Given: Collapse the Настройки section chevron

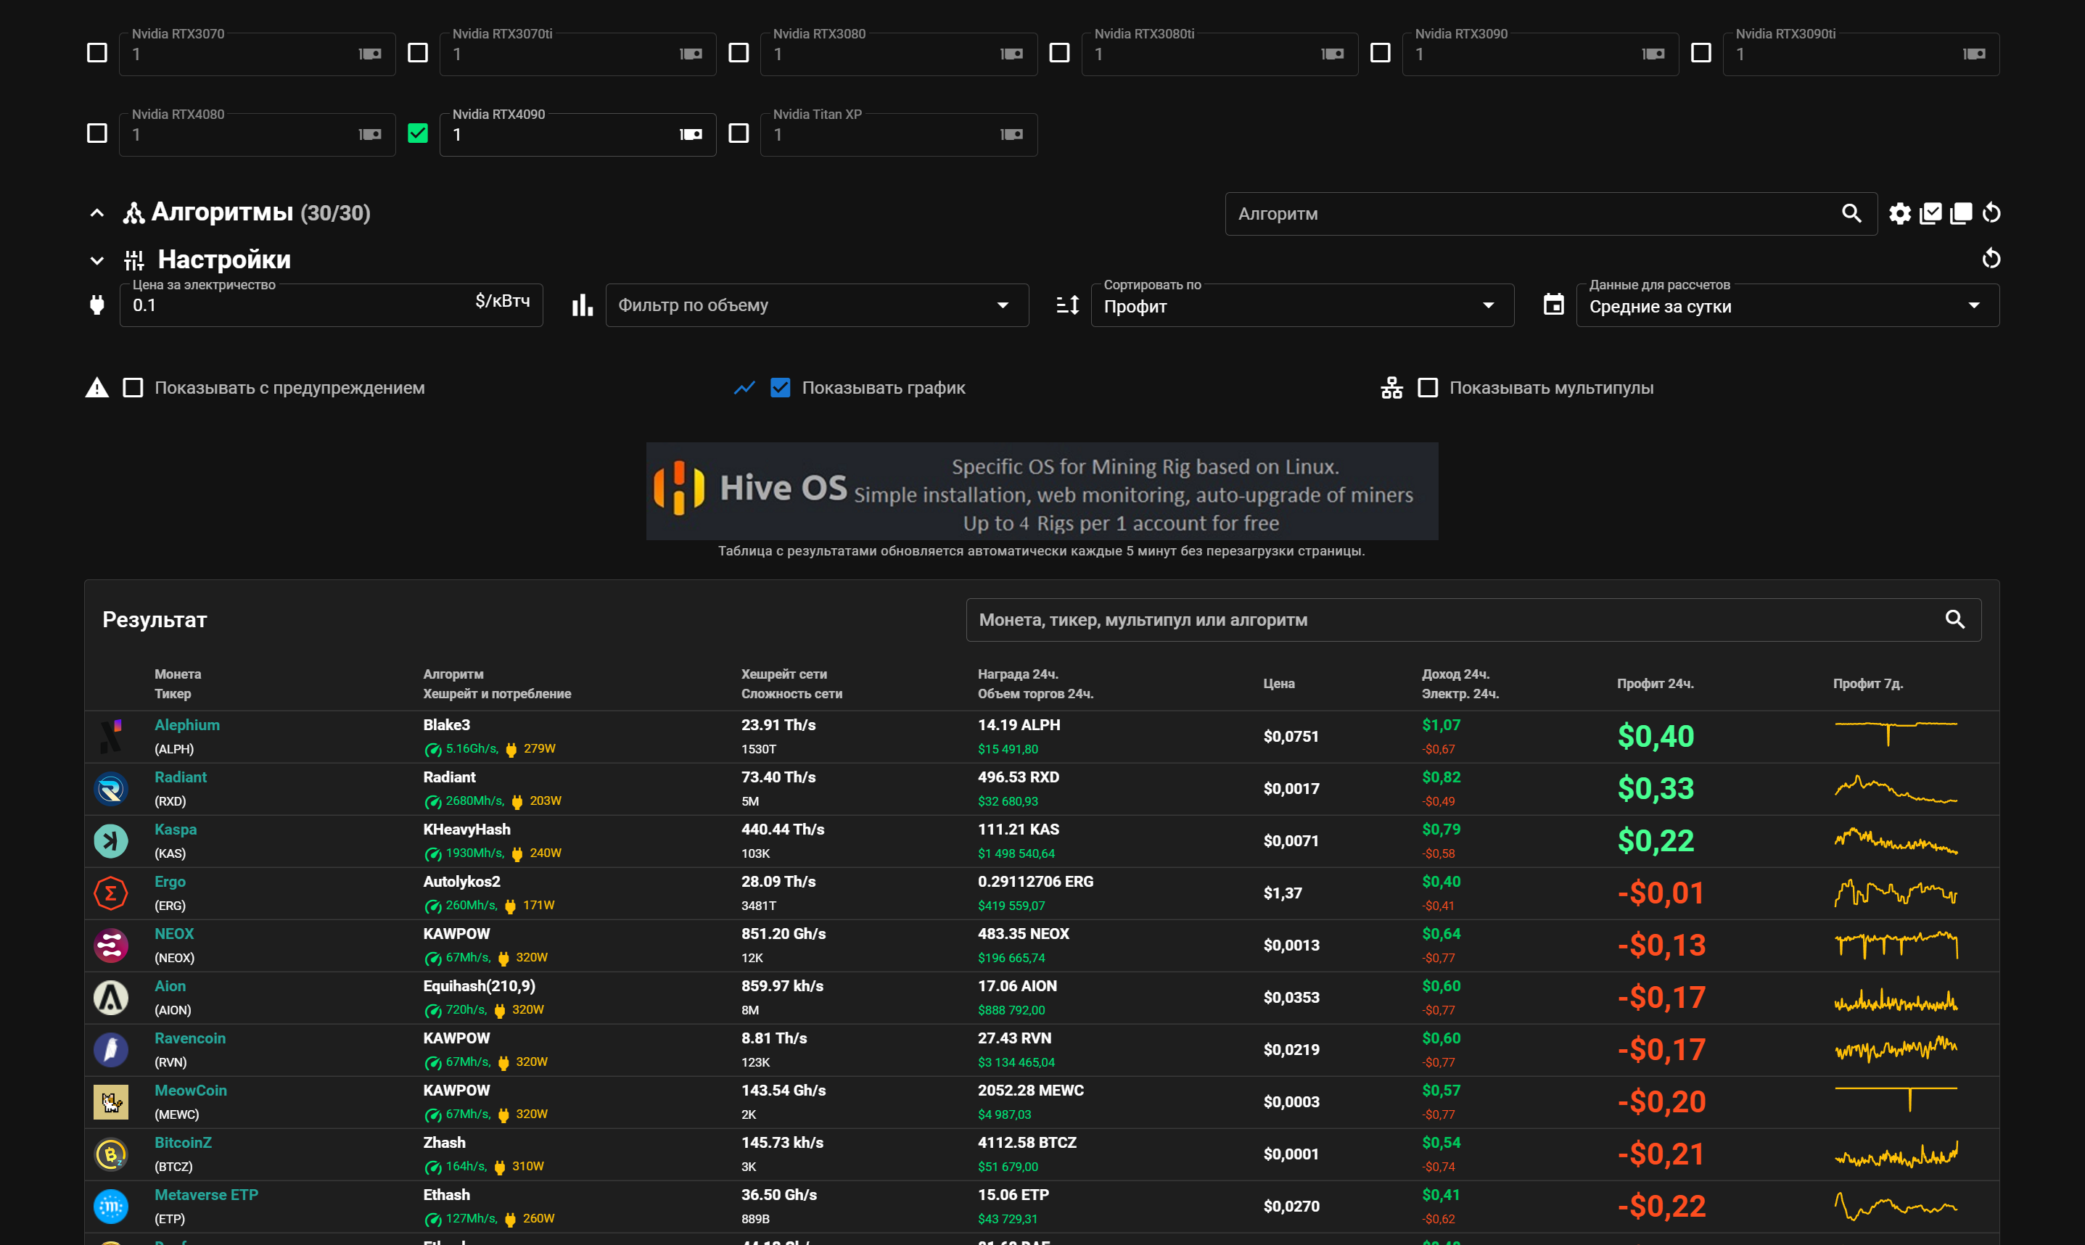Looking at the screenshot, I should pos(97,260).
